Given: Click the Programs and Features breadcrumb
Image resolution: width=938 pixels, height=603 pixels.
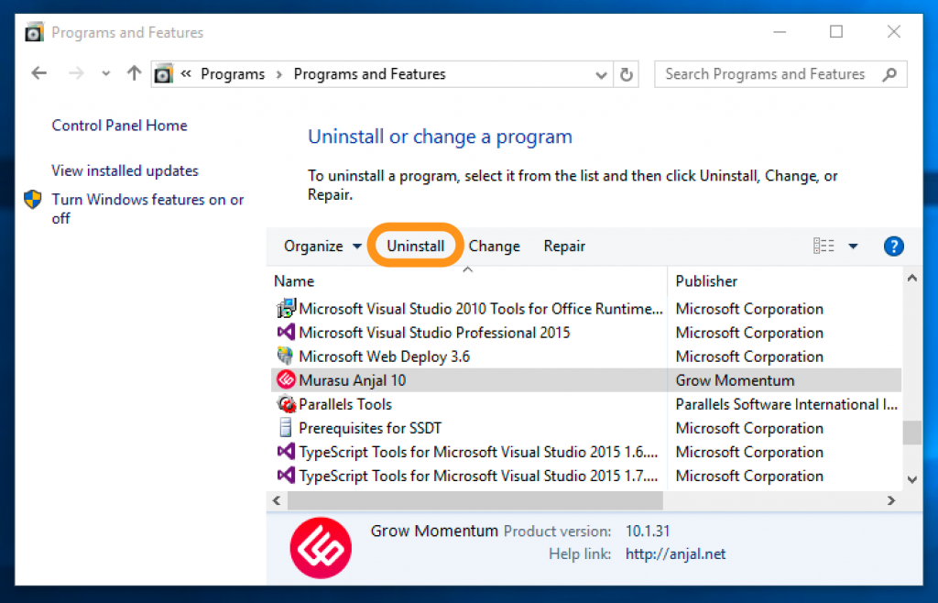Looking at the screenshot, I should tap(370, 74).
